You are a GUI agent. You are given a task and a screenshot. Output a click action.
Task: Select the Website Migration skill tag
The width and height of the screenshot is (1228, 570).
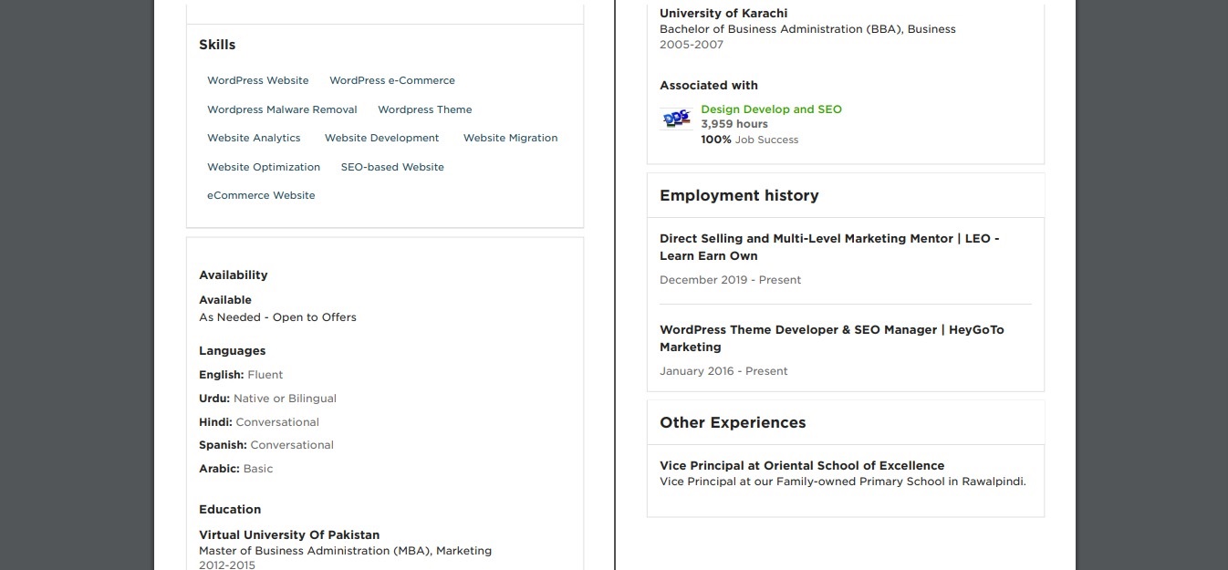[x=510, y=138]
